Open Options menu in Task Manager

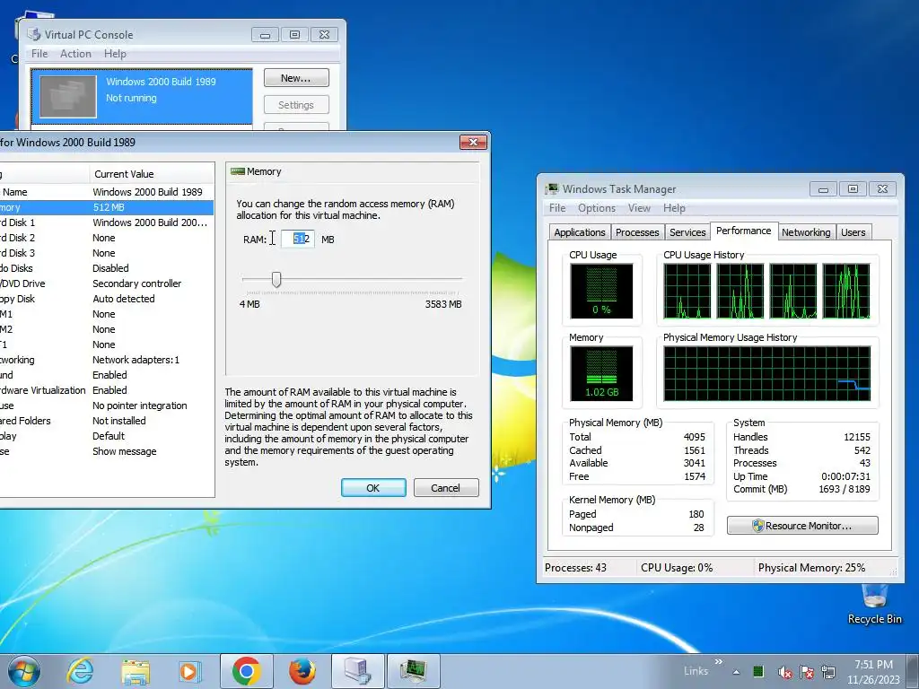point(597,208)
